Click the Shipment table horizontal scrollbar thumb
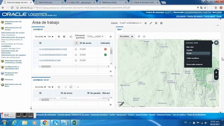Screen dimensions: 224x126 coord(46,66)
